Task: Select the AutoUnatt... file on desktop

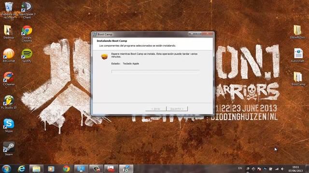Action: [x=298, y=55]
